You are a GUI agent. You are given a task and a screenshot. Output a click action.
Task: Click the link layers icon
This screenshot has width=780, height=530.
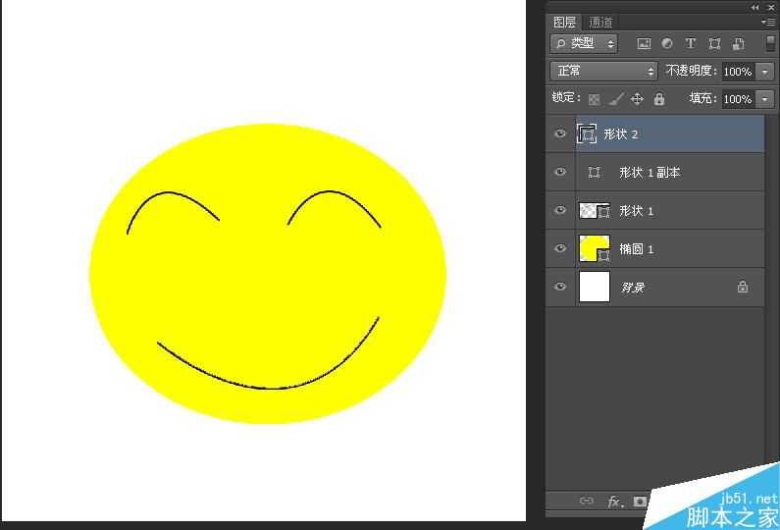pos(587,502)
